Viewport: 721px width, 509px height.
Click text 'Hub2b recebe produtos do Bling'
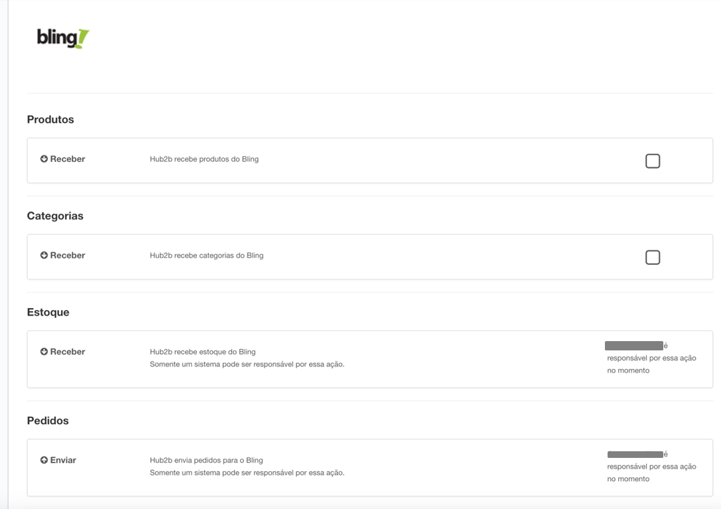click(x=204, y=159)
